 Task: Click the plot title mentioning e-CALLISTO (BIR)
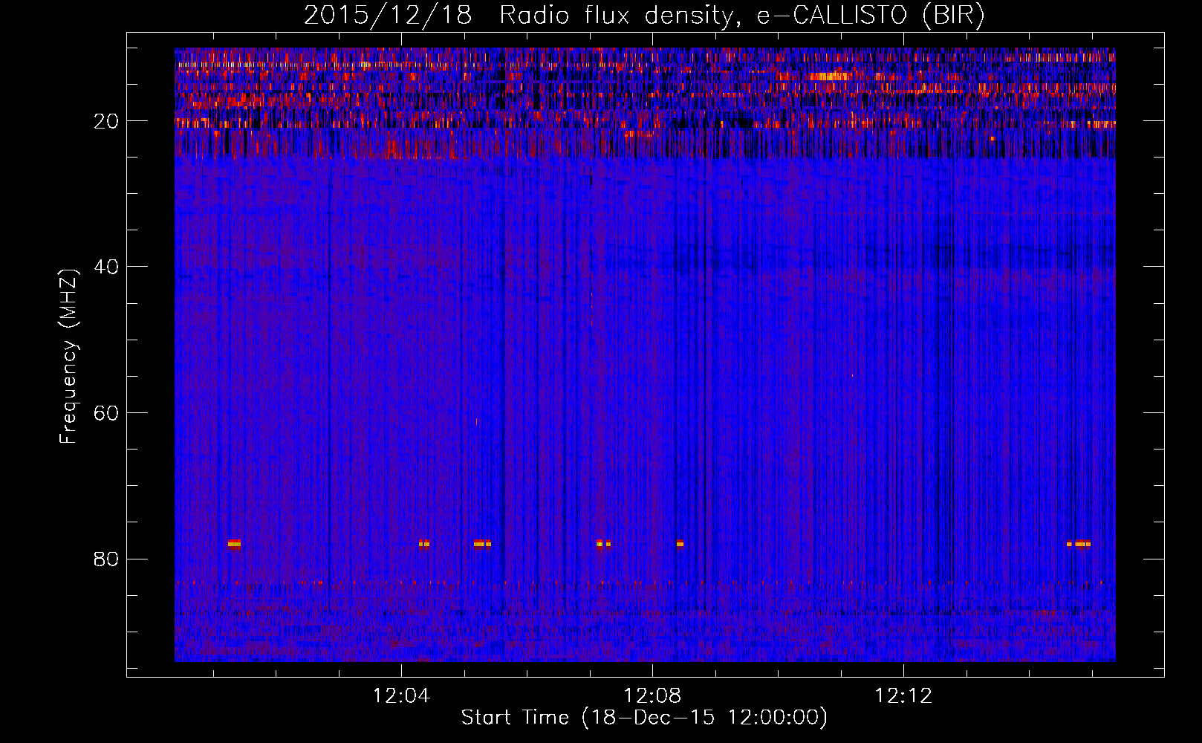644,16
